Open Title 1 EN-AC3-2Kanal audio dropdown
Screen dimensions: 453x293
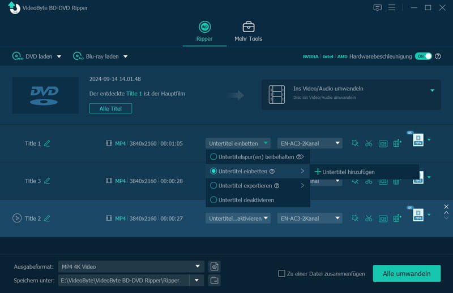click(x=310, y=143)
